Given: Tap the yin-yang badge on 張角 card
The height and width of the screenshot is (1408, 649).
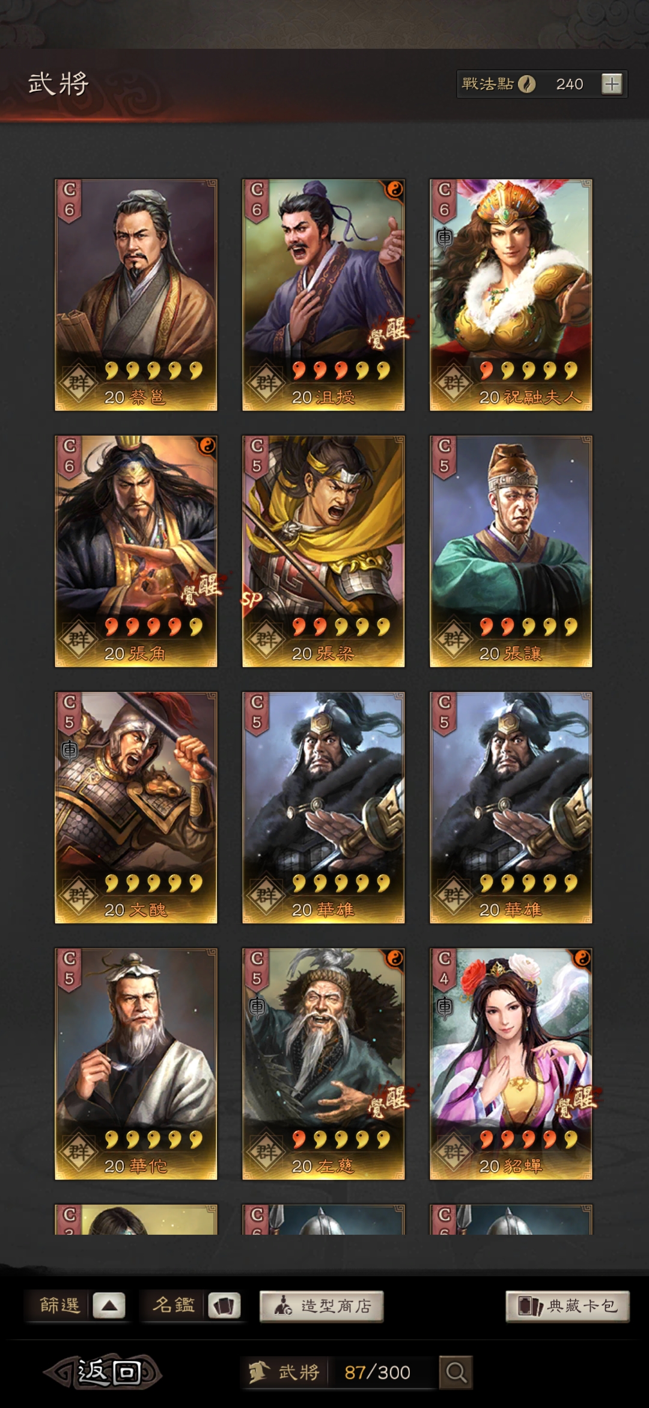Looking at the screenshot, I should (x=206, y=446).
